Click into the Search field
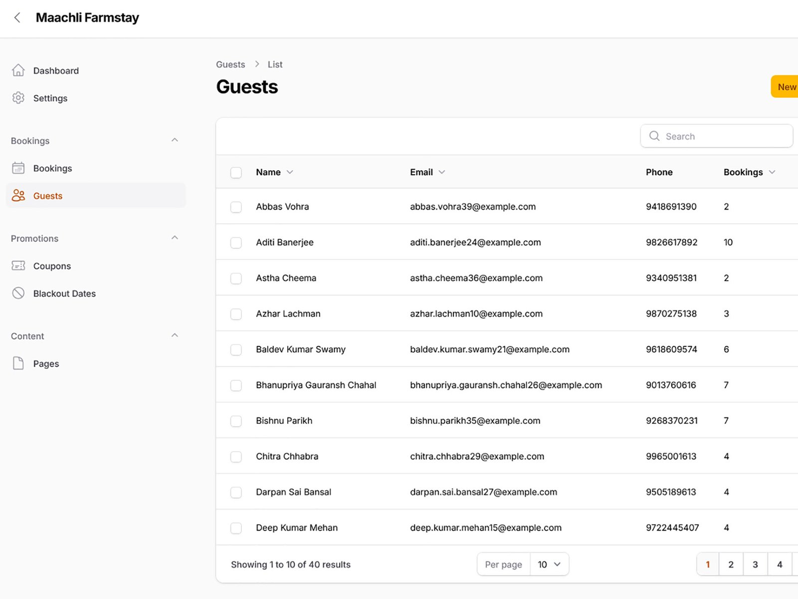Image resolution: width=798 pixels, height=599 pixels. point(717,136)
